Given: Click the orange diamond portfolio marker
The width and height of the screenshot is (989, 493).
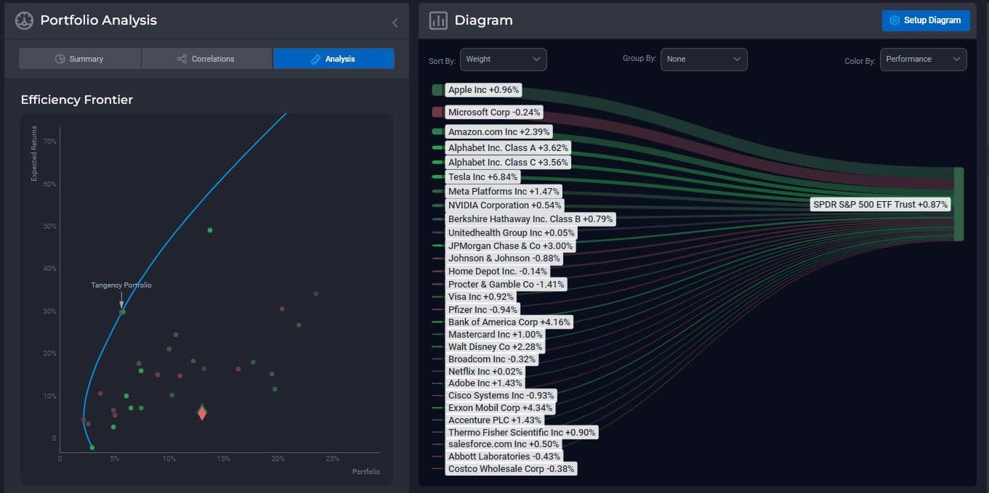Looking at the screenshot, I should (x=202, y=412).
